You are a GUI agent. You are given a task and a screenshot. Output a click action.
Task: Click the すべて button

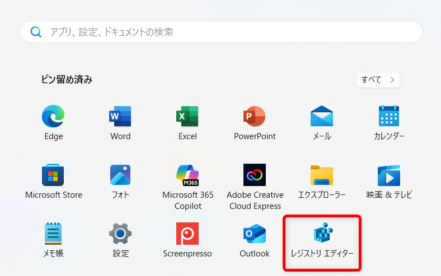click(x=378, y=80)
